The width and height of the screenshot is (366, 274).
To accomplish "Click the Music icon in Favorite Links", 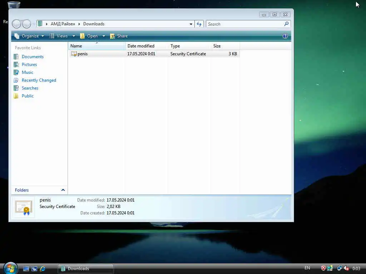I will (16, 72).
